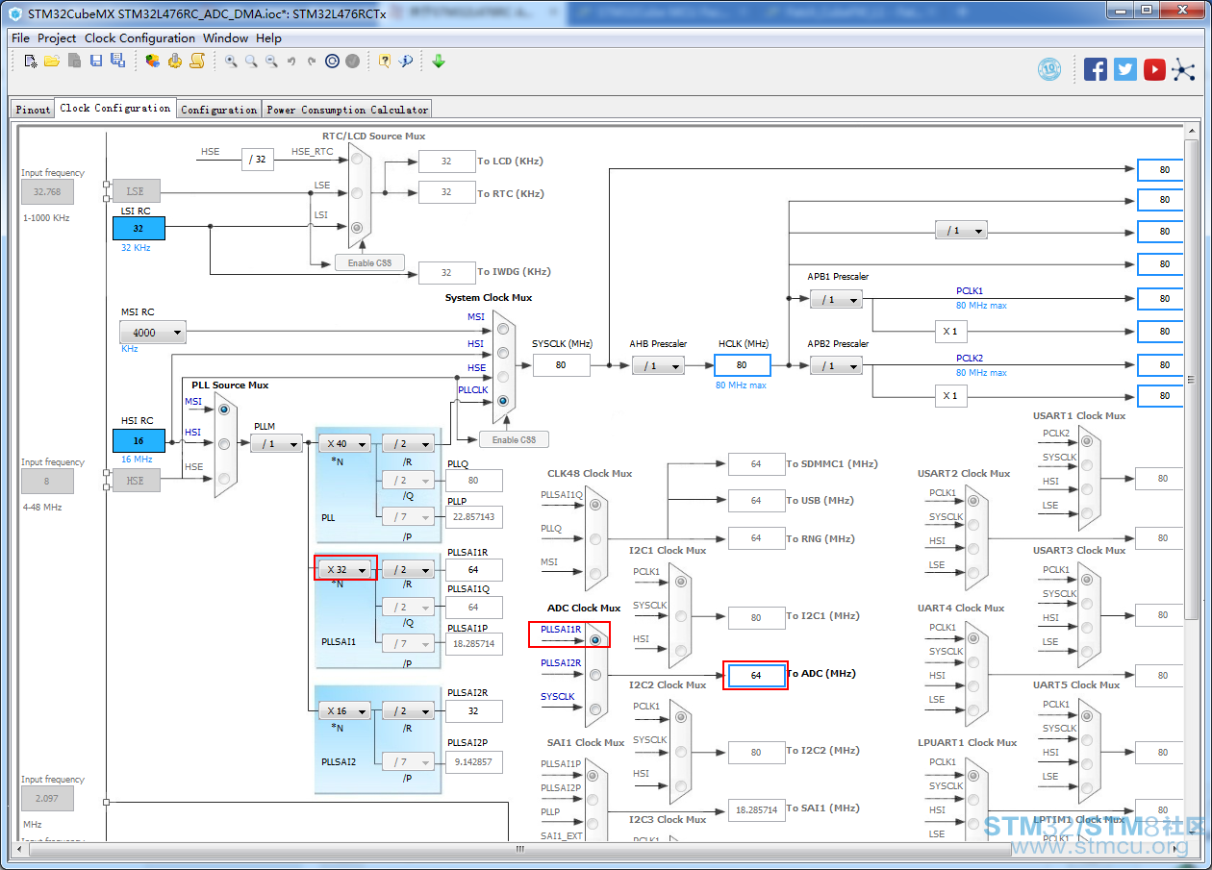
Task: Open the PLLSAI2 X 16 multiplier dropdown
Action: 344,710
